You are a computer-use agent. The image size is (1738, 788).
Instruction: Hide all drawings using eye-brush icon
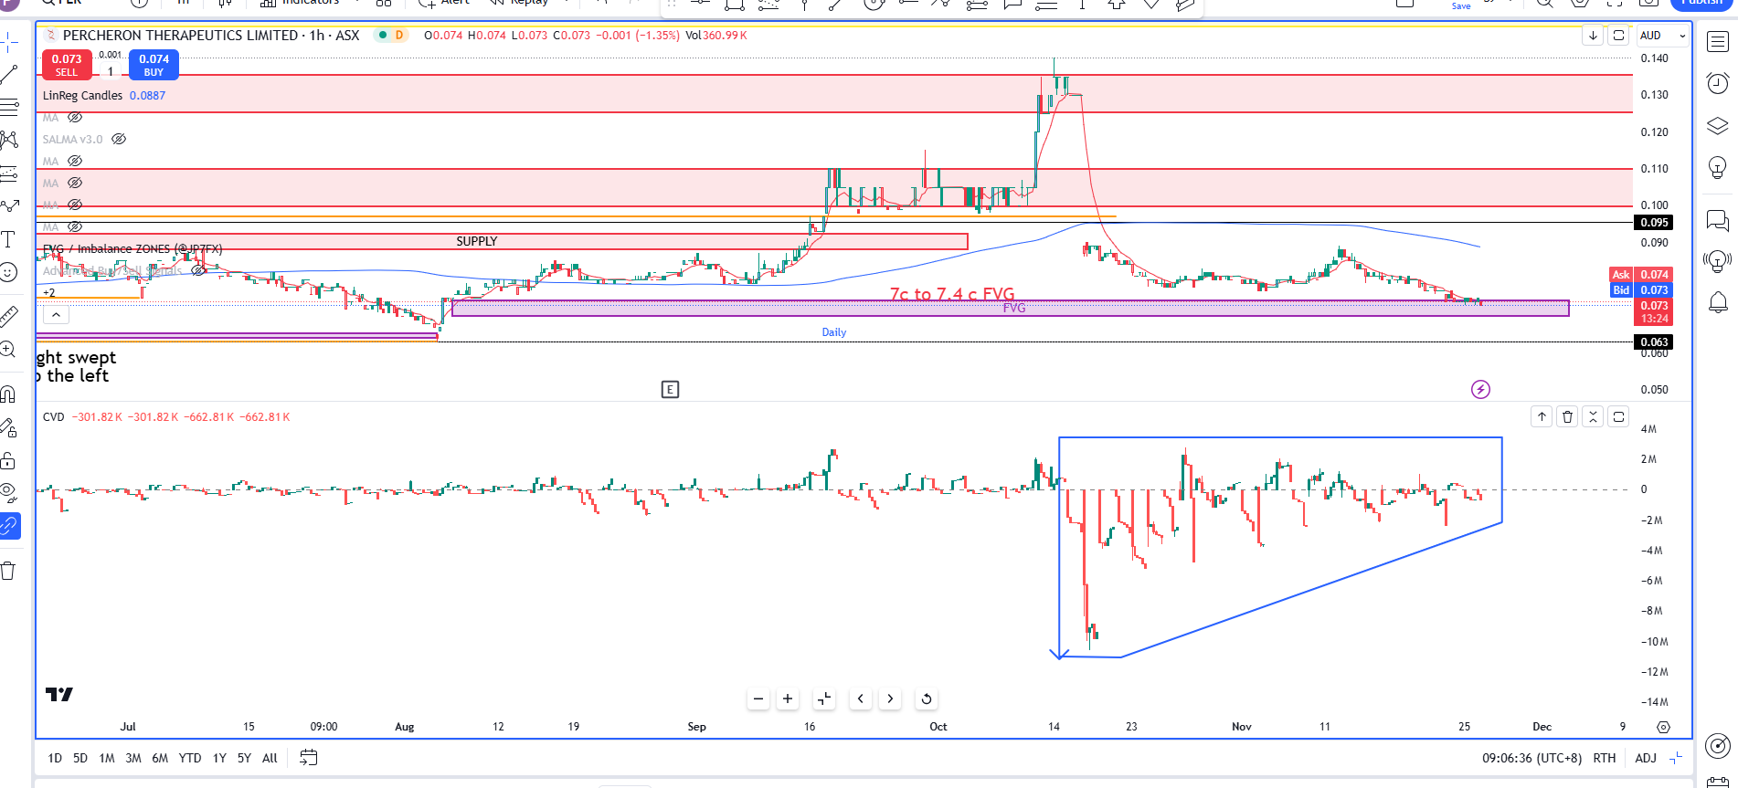(8, 493)
